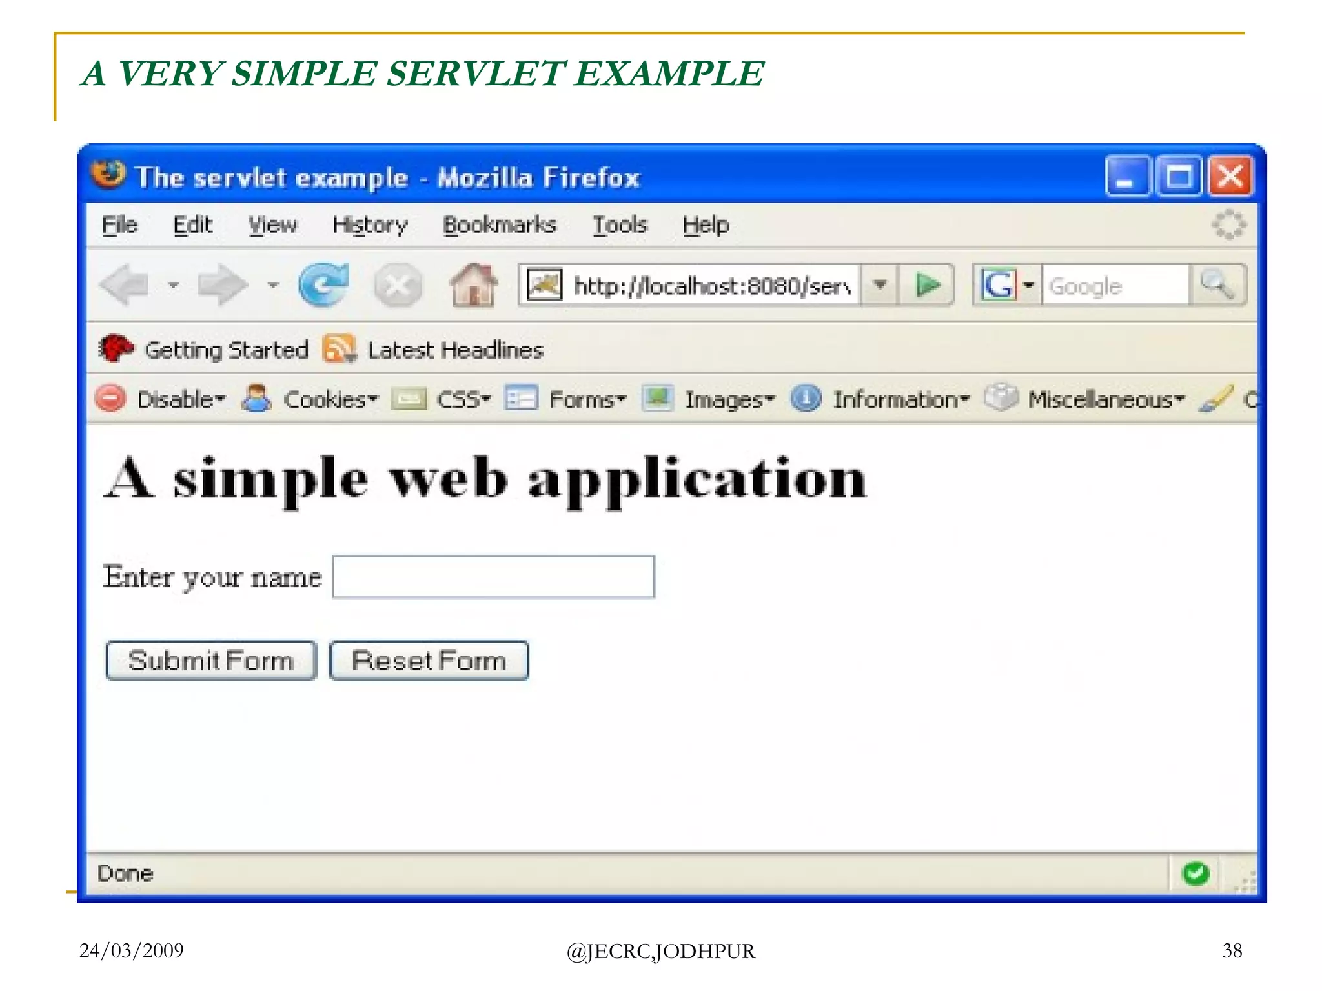
Task: Reload the page with the refresh icon
Action: tap(323, 285)
